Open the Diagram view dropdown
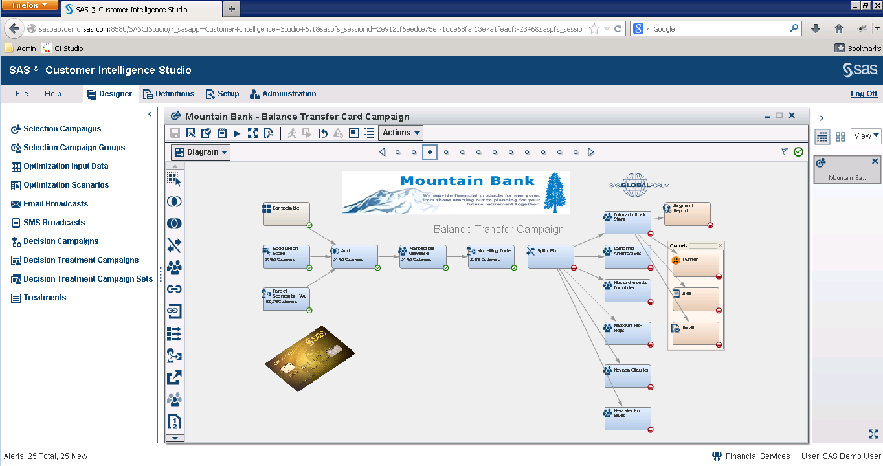This screenshot has width=883, height=466. click(201, 152)
